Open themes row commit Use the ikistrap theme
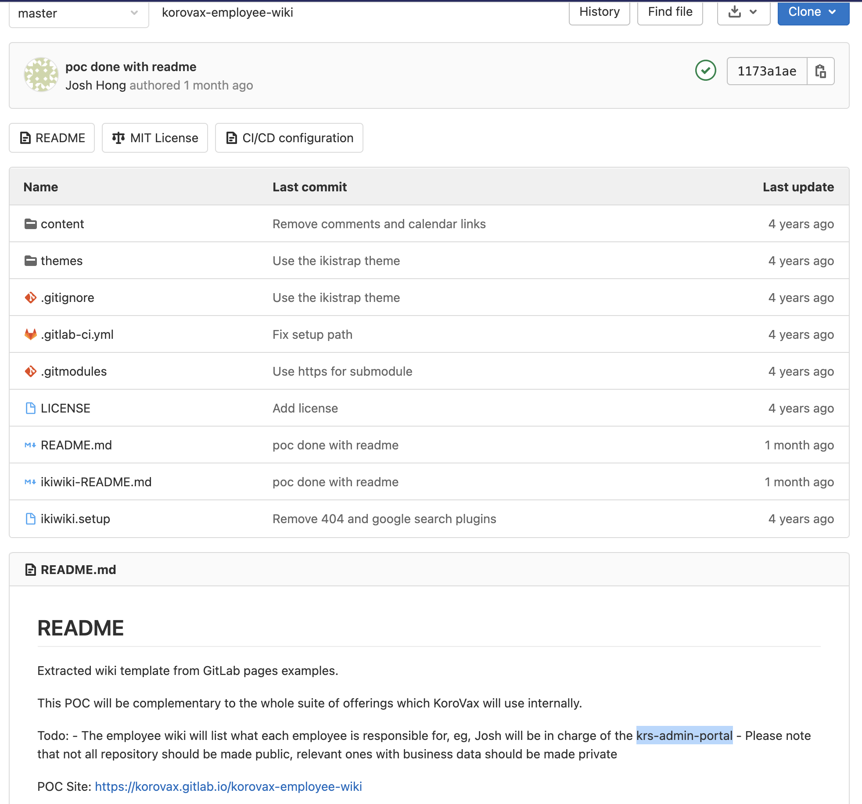 (336, 261)
